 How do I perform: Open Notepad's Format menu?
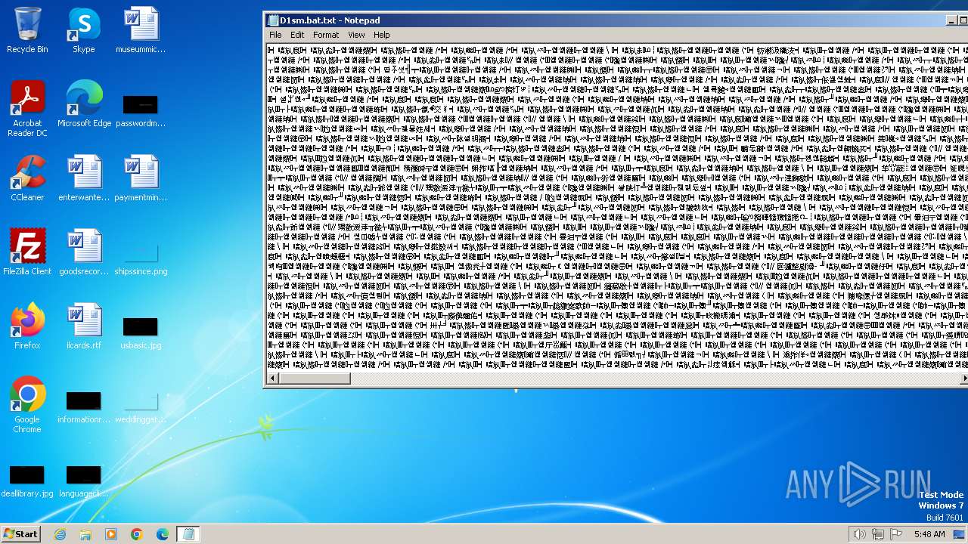(326, 35)
